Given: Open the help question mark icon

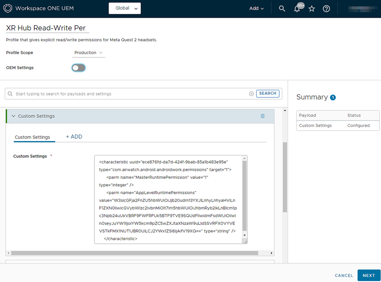Looking at the screenshot, I should 326,9.
